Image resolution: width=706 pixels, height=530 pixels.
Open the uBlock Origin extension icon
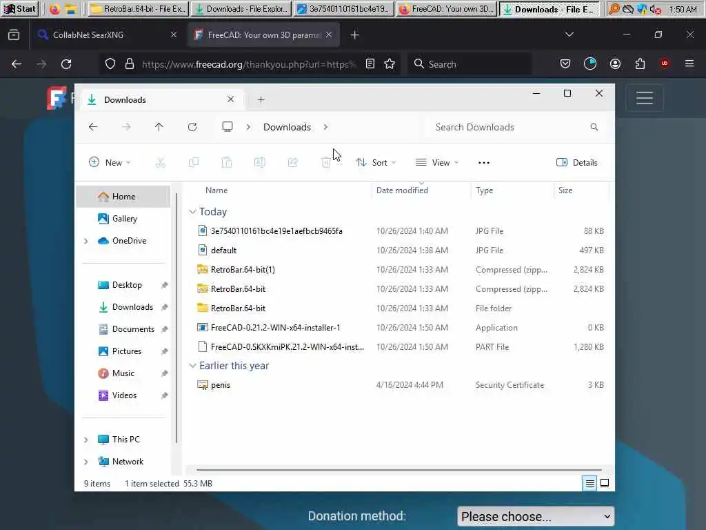coord(665,63)
